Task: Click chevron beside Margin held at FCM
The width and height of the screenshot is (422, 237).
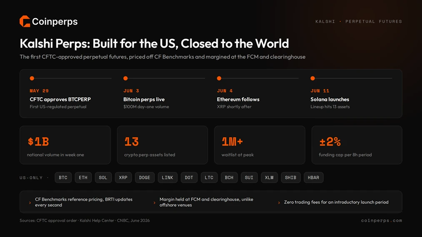Action: [x=154, y=202]
